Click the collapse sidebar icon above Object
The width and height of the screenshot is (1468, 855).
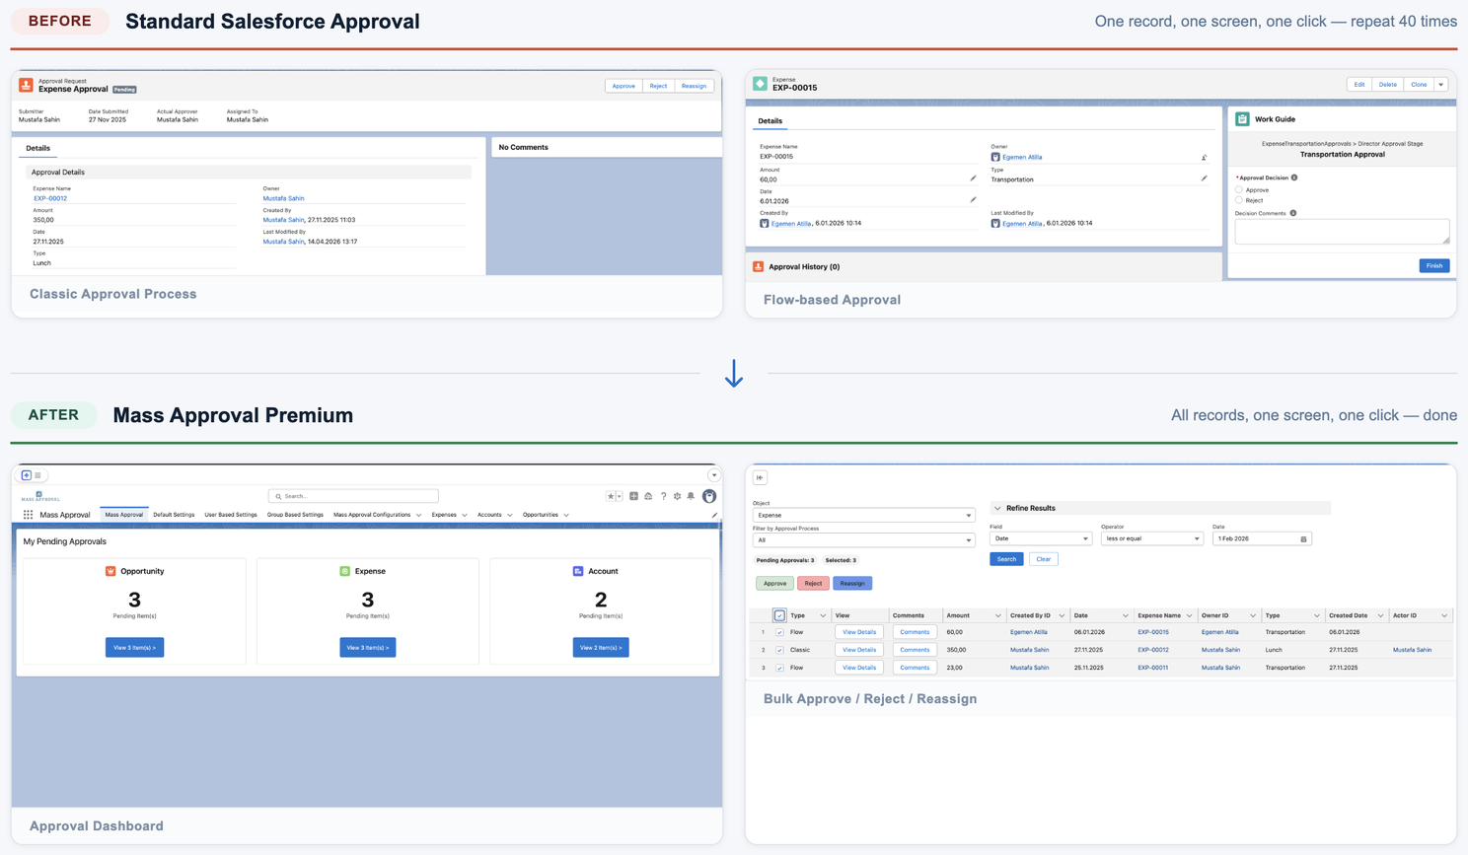pyautogui.click(x=760, y=477)
